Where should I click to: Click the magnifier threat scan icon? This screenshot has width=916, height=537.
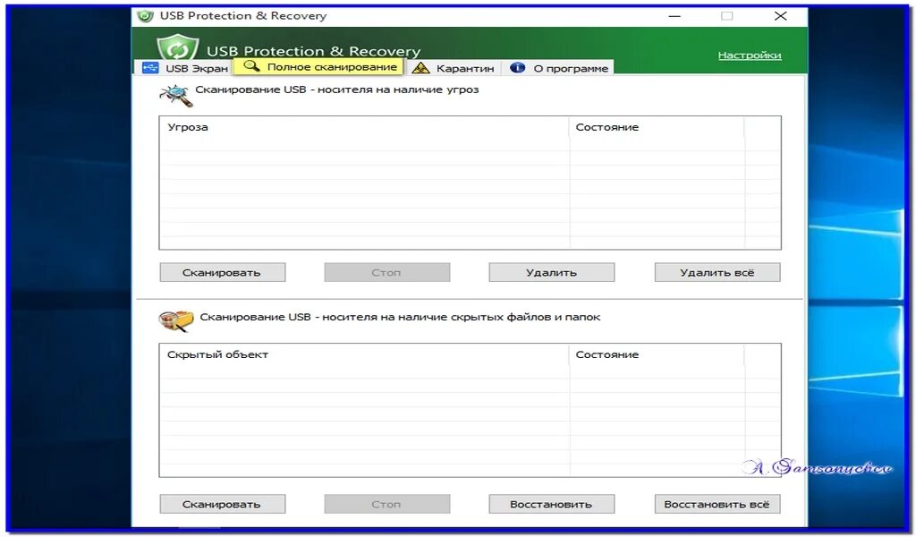(x=176, y=95)
